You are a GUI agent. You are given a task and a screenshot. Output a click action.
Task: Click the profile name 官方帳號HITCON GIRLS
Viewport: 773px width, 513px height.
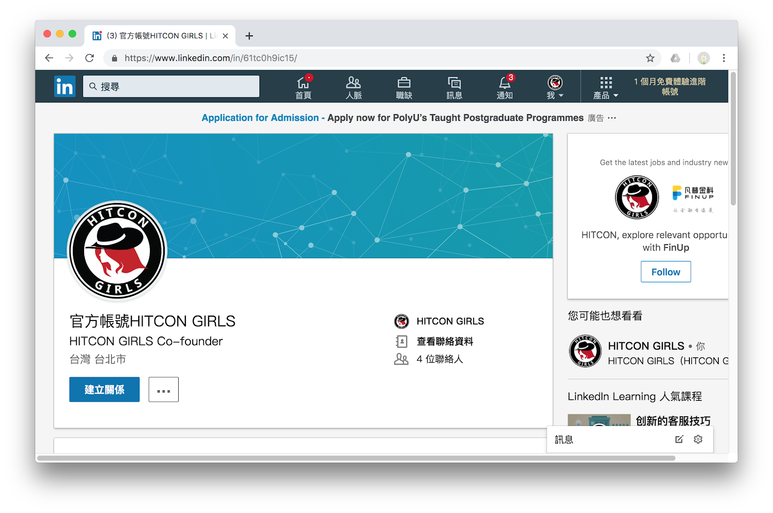tap(153, 321)
